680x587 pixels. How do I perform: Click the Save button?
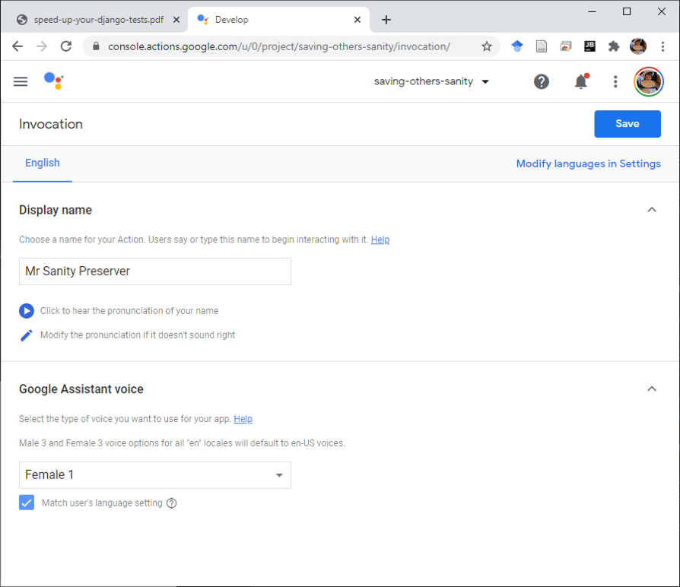click(x=627, y=123)
